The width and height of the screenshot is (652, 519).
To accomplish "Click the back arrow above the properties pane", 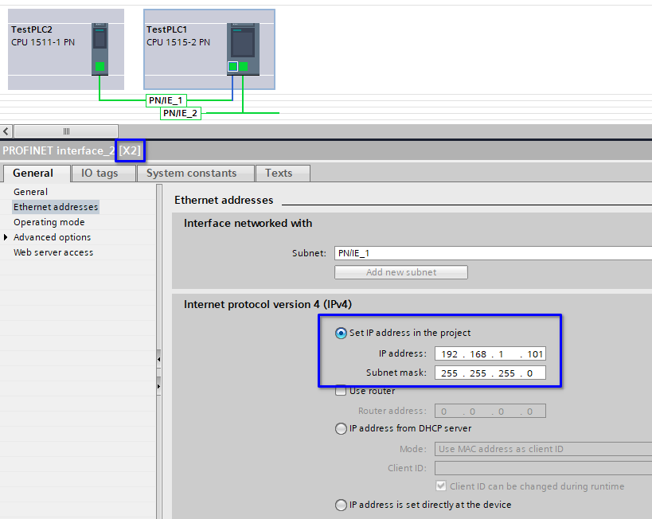I will click(6, 131).
